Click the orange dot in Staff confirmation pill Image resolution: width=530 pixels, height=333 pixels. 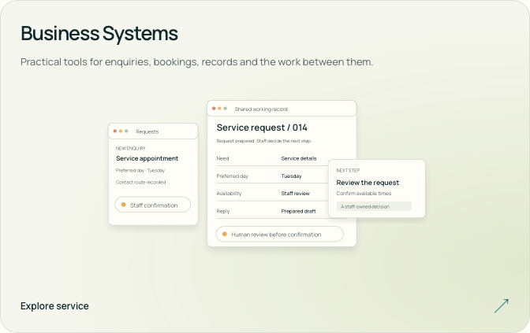point(123,205)
